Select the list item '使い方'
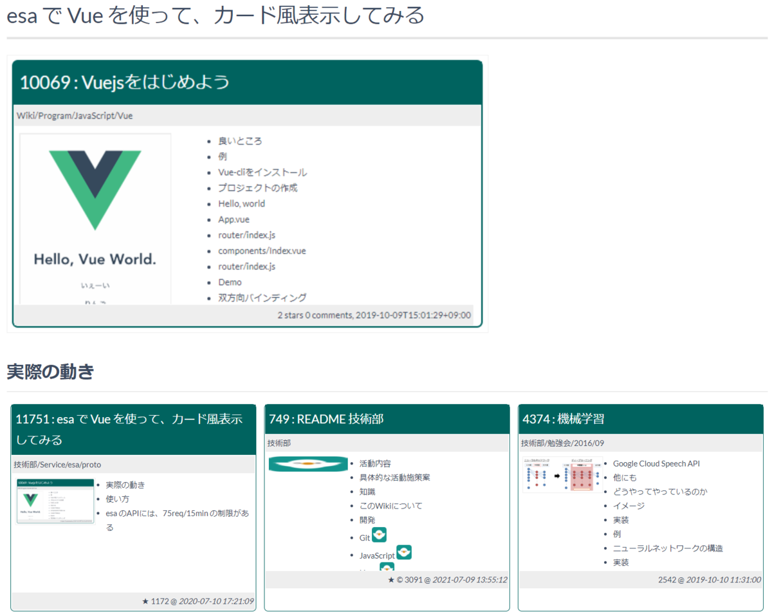The height and width of the screenshot is (614, 772). point(117,499)
